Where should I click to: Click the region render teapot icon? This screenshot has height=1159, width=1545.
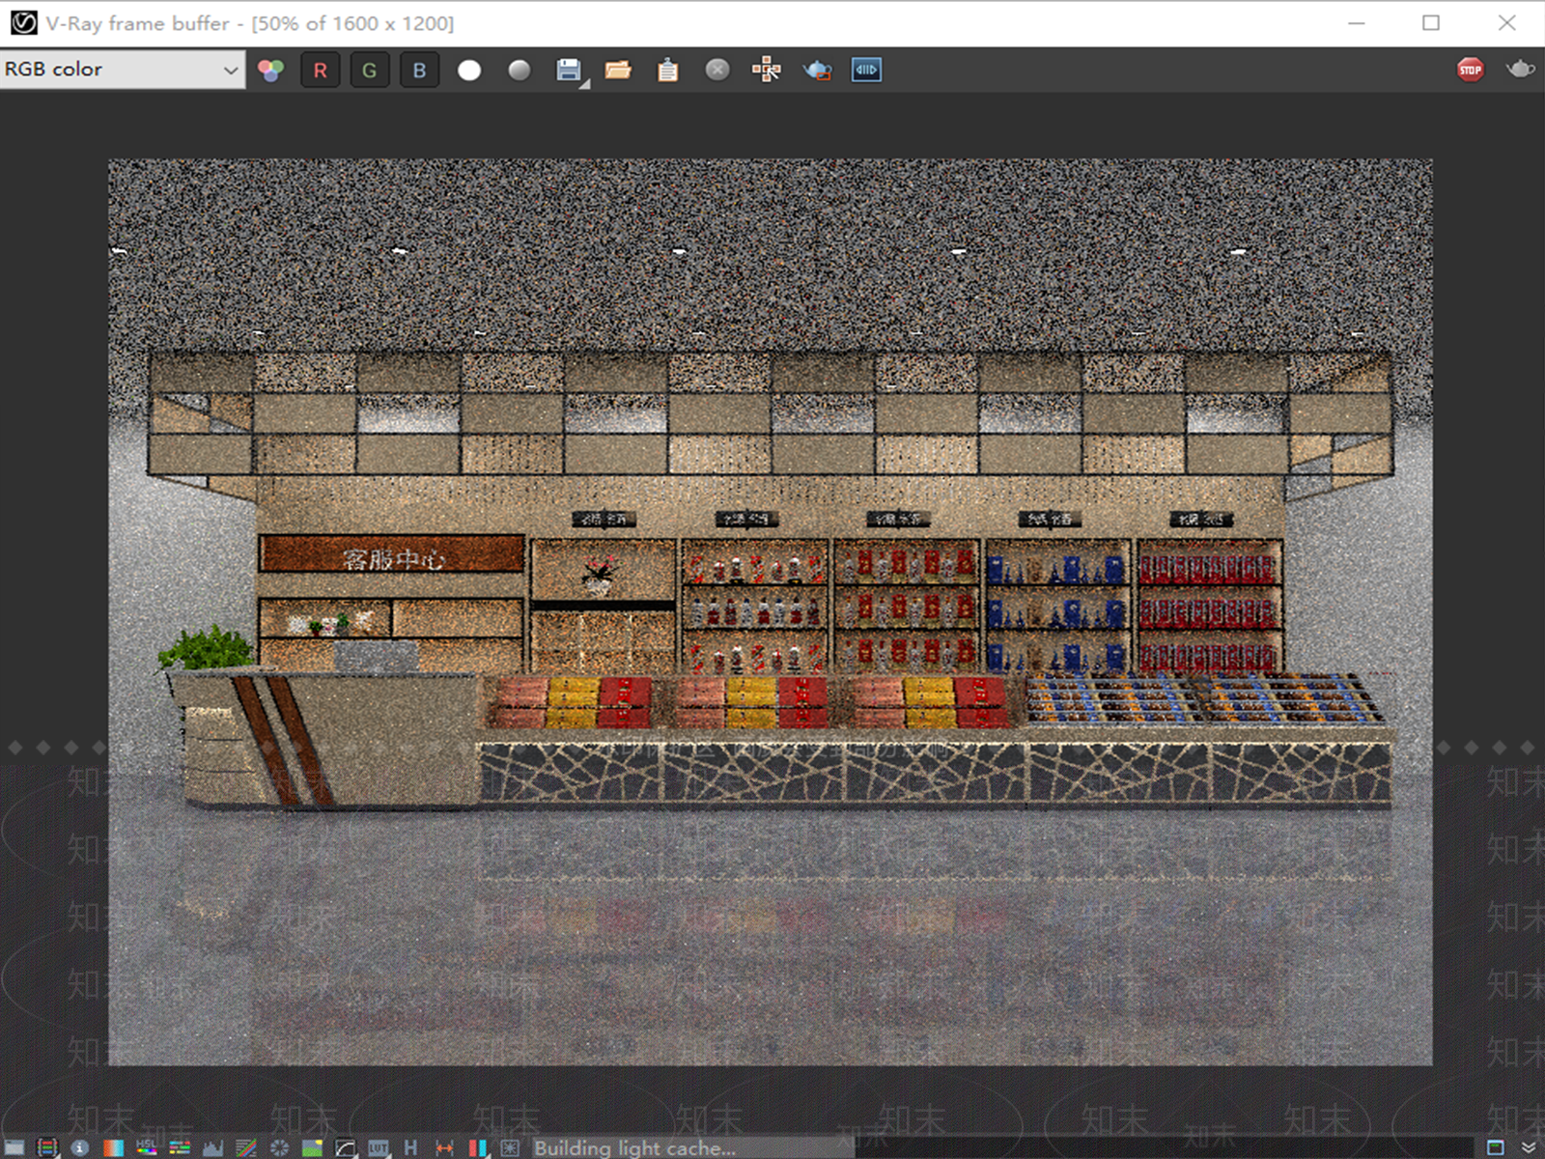[817, 70]
